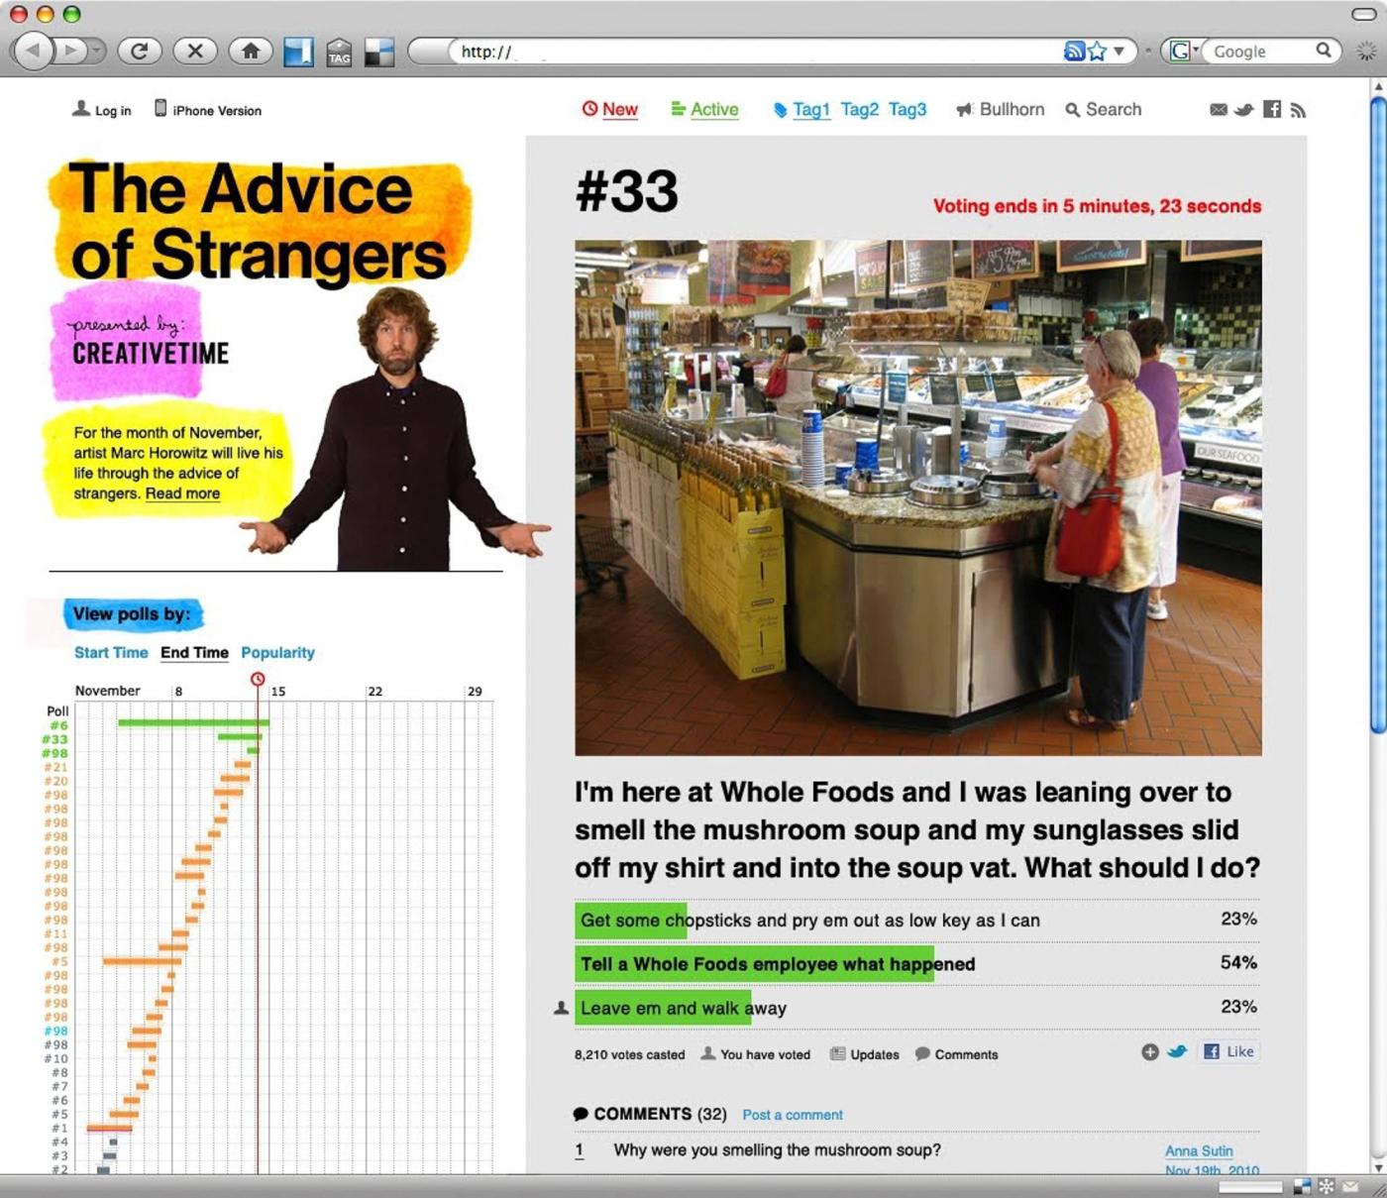The height and width of the screenshot is (1198, 1387).
Task: Click the plus share icon below the poll
Action: coord(1149,1052)
